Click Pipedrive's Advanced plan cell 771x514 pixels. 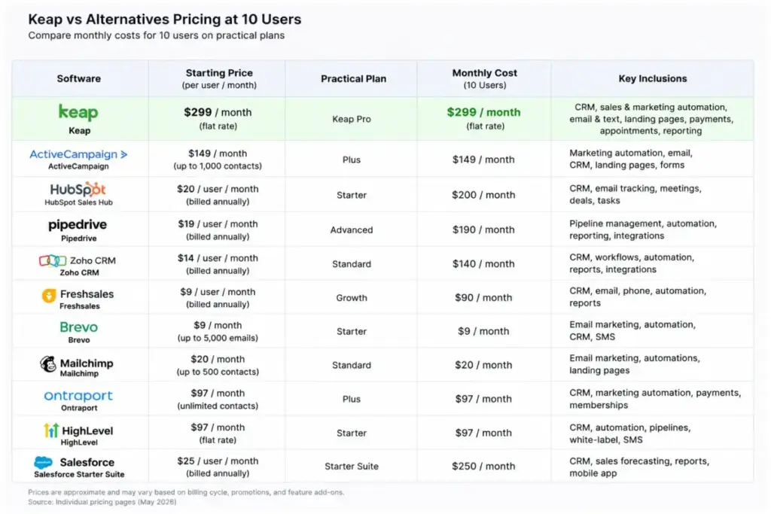click(x=352, y=230)
